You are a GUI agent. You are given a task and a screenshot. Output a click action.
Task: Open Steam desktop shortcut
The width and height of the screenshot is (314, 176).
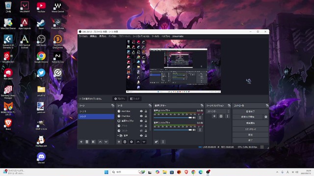41,24
